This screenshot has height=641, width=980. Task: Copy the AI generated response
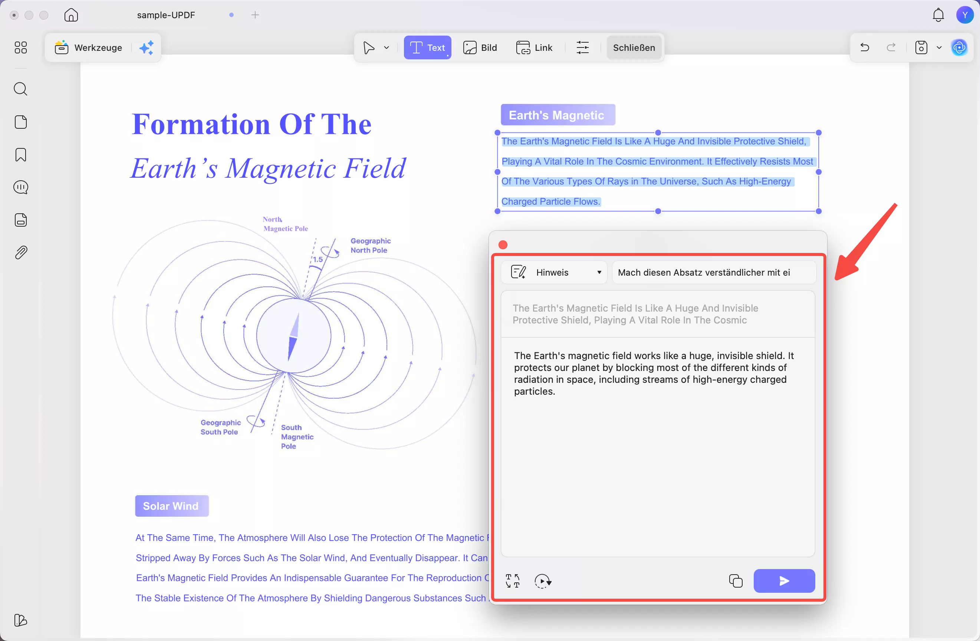736,581
